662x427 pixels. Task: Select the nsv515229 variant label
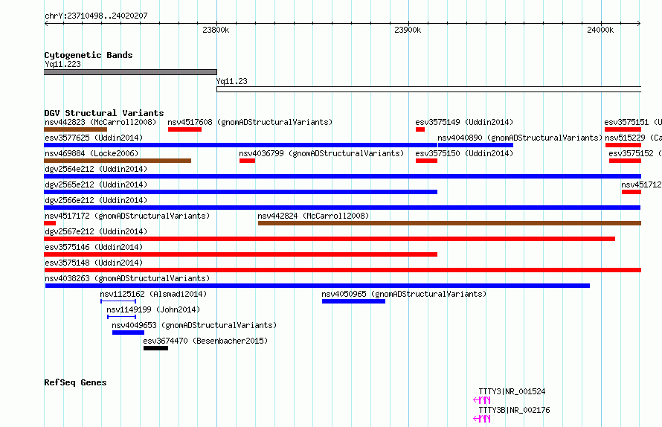tap(633, 138)
